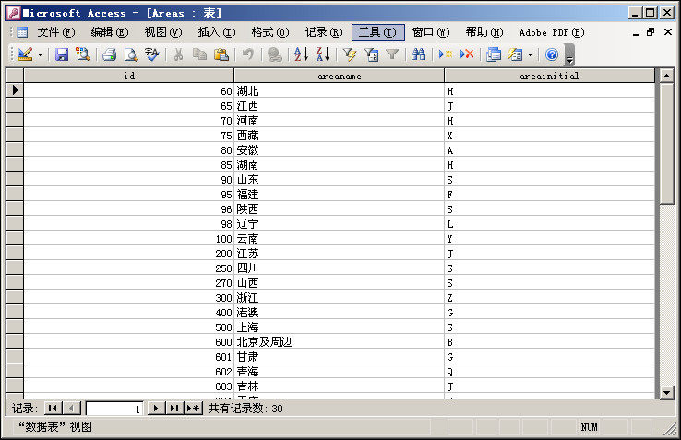Go to first record button
Viewport: 681px width, 440px height.
click(53, 409)
